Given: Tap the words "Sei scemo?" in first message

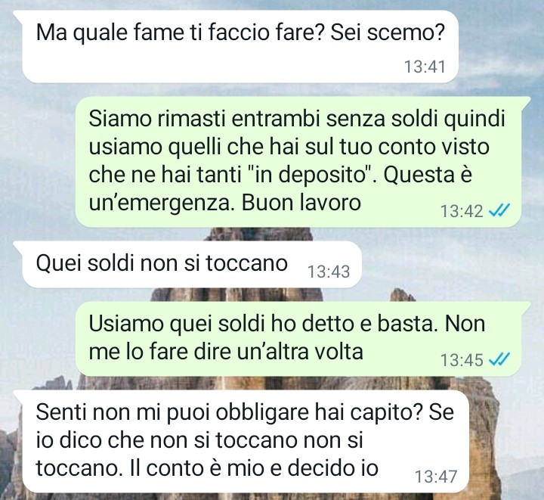Looking at the screenshot, I should (x=387, y=33).
